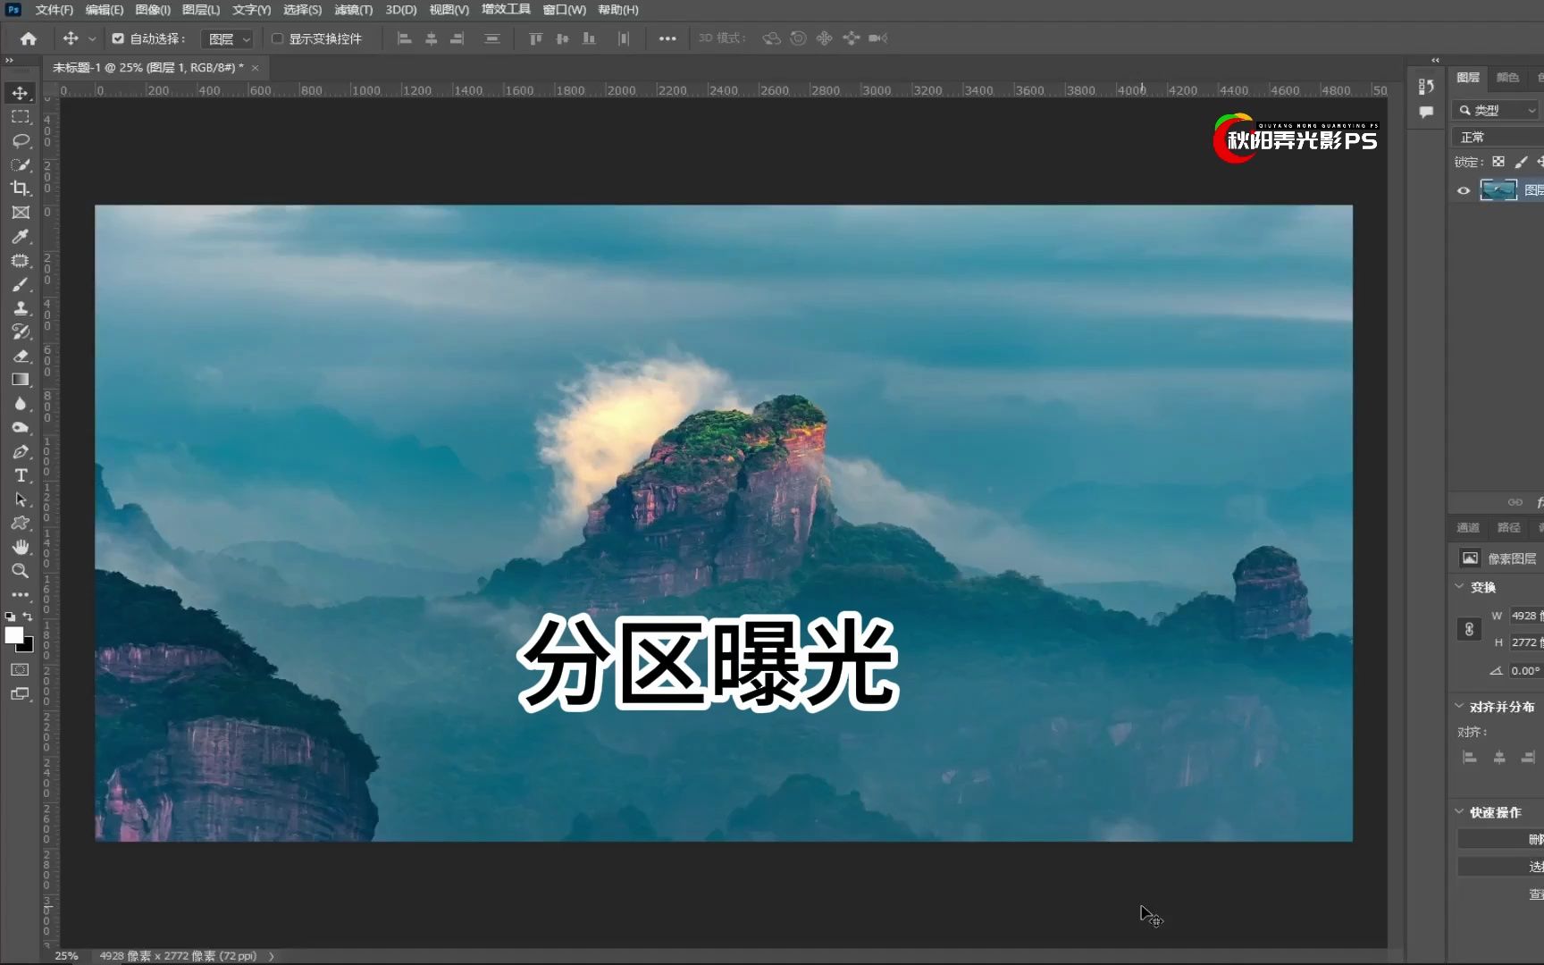Select the Hand tool
The image size is (1544, 965).
pos(21,547)
